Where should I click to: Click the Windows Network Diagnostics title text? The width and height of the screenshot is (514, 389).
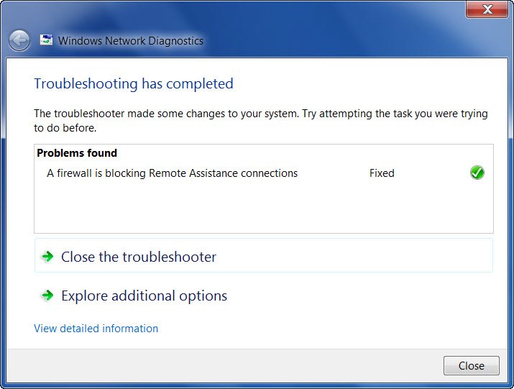pos(131,41)
